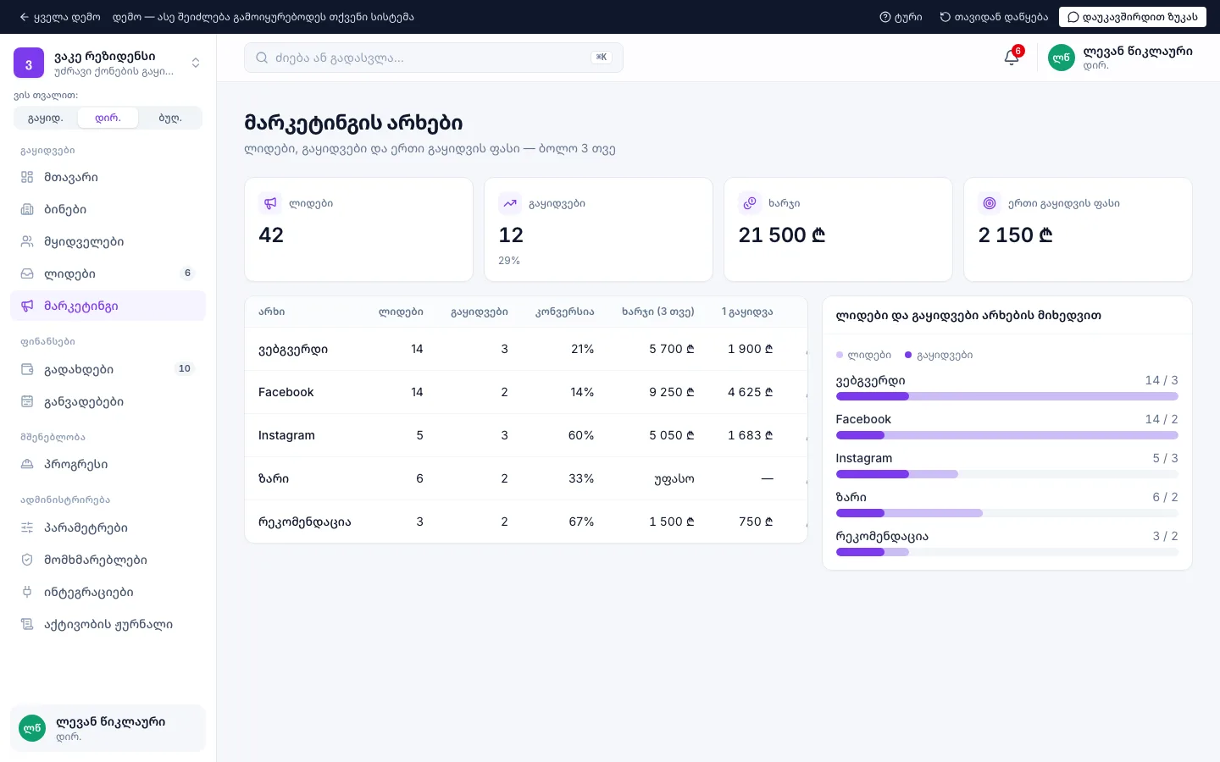Click თავიდან დაწყება in the top bar

pyautogui.click(x=994, y=17)
